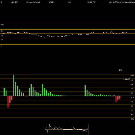Click the -40 label on MR axis

(x=132, y=106)
